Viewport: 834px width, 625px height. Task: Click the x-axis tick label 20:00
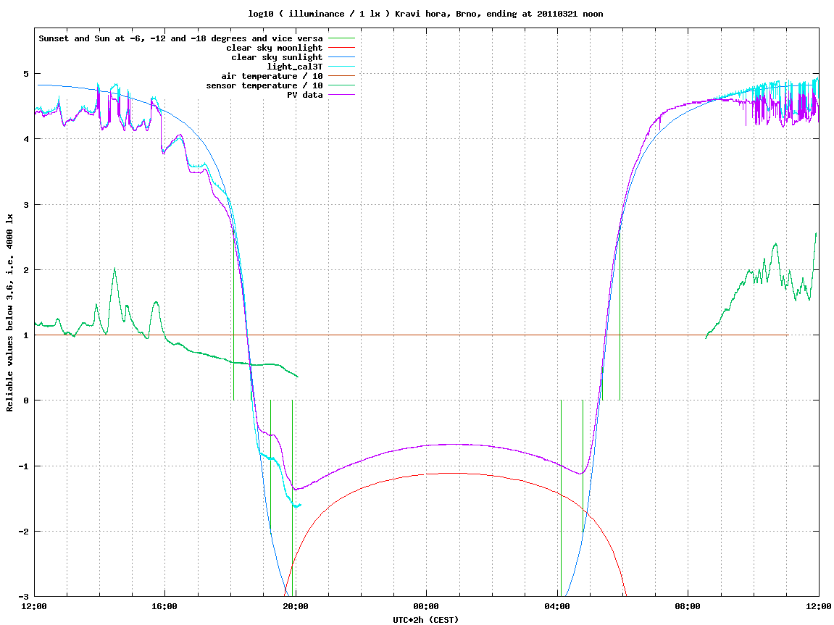(x=296, y=606)
